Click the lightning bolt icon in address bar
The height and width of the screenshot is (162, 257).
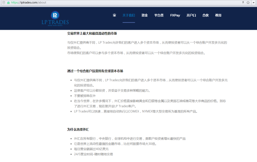pos(243,3)
